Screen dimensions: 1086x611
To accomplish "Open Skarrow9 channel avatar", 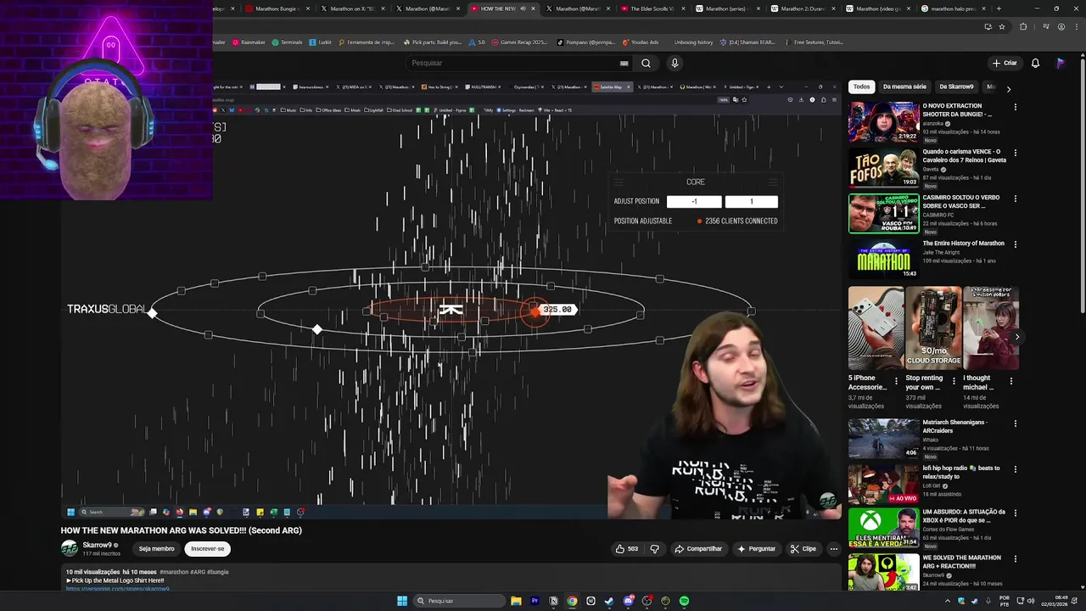I will 70,548.
